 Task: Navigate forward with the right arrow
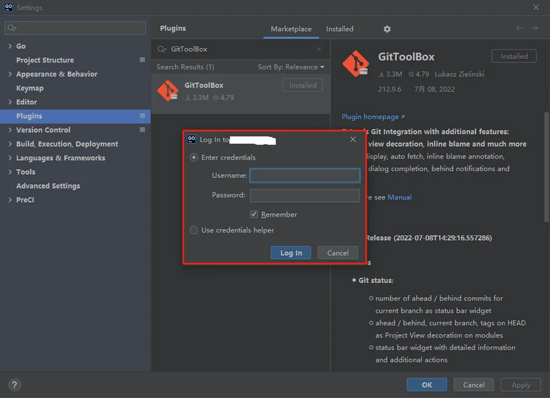pyautogui.click(x=534, y=28)
